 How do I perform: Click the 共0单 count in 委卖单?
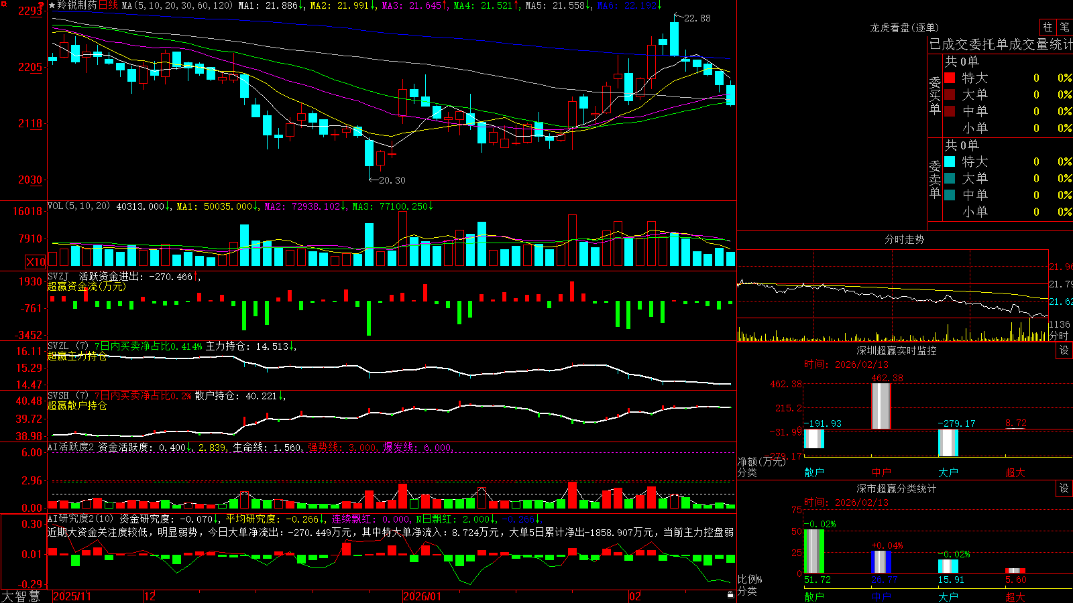962,145
